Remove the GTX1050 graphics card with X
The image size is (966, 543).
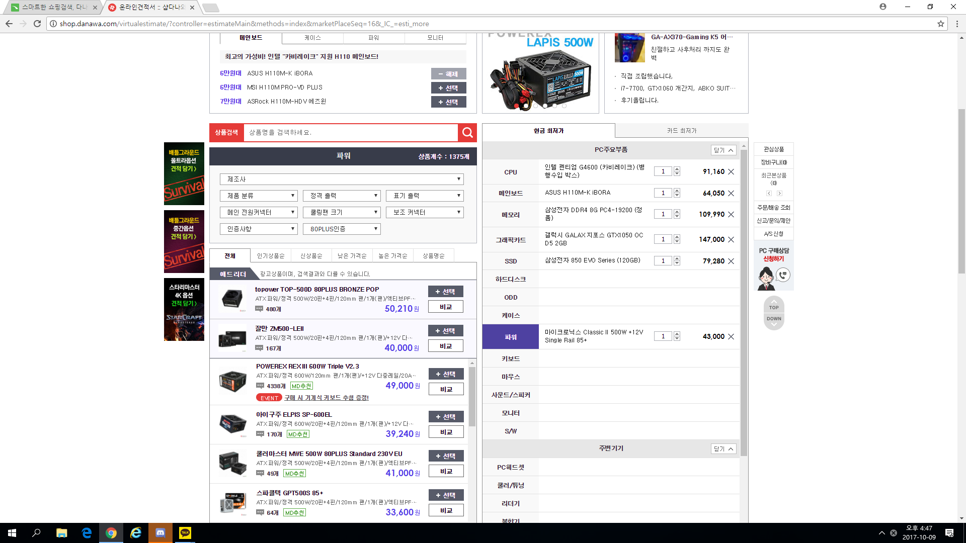[731, 240]
